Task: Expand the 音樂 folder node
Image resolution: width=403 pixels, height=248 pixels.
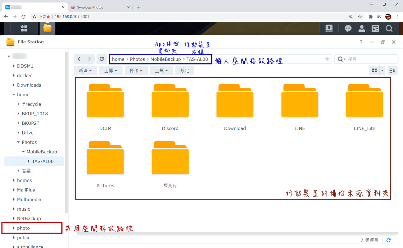Action: (x=18, y=171)
